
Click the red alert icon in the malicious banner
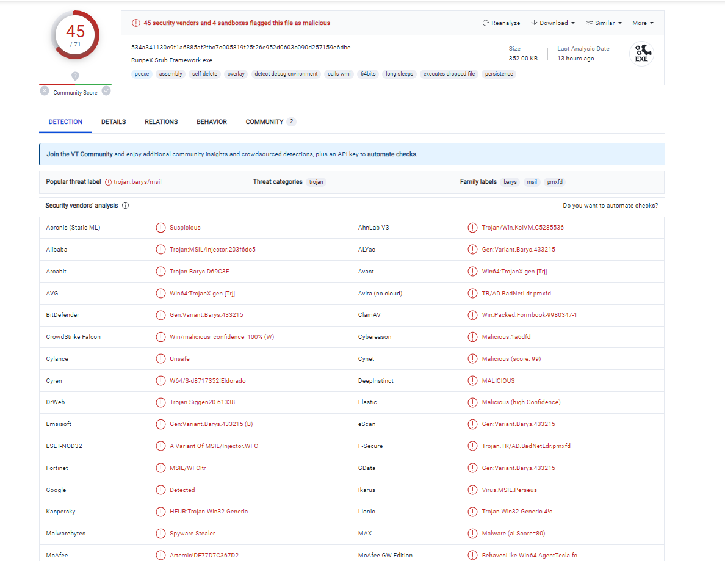point(136,23)
